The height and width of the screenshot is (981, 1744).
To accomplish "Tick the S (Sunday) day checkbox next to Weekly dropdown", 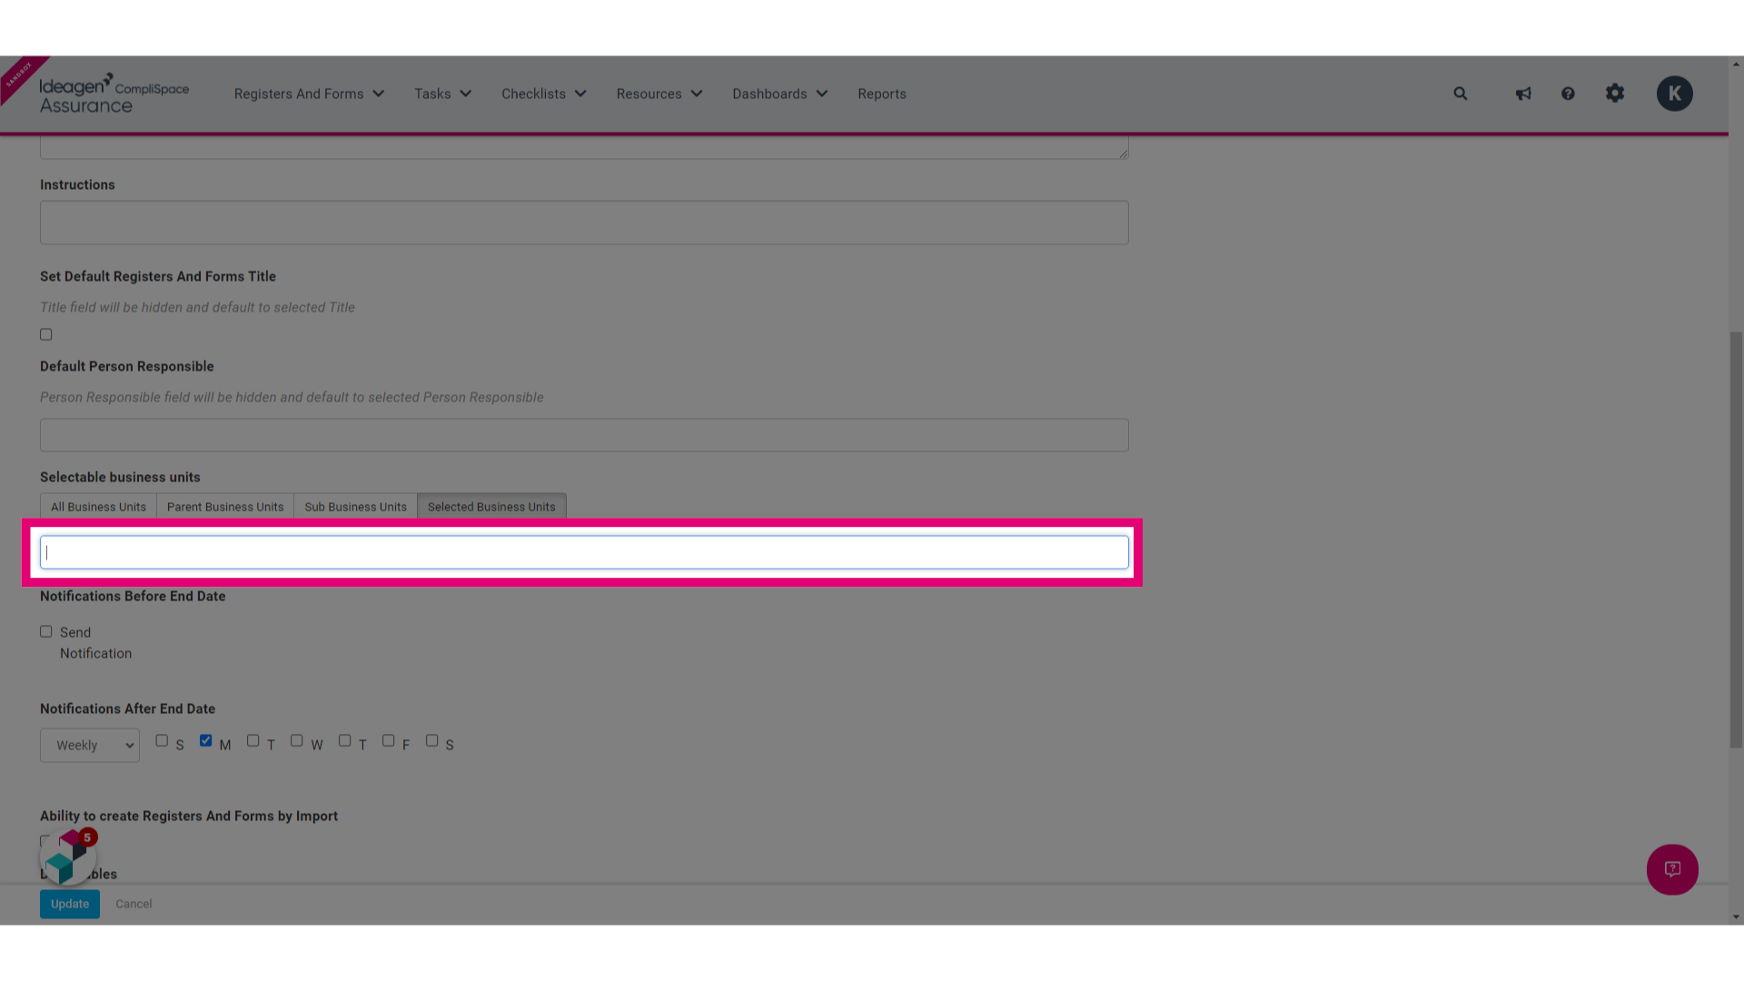I will coord(162,740).
